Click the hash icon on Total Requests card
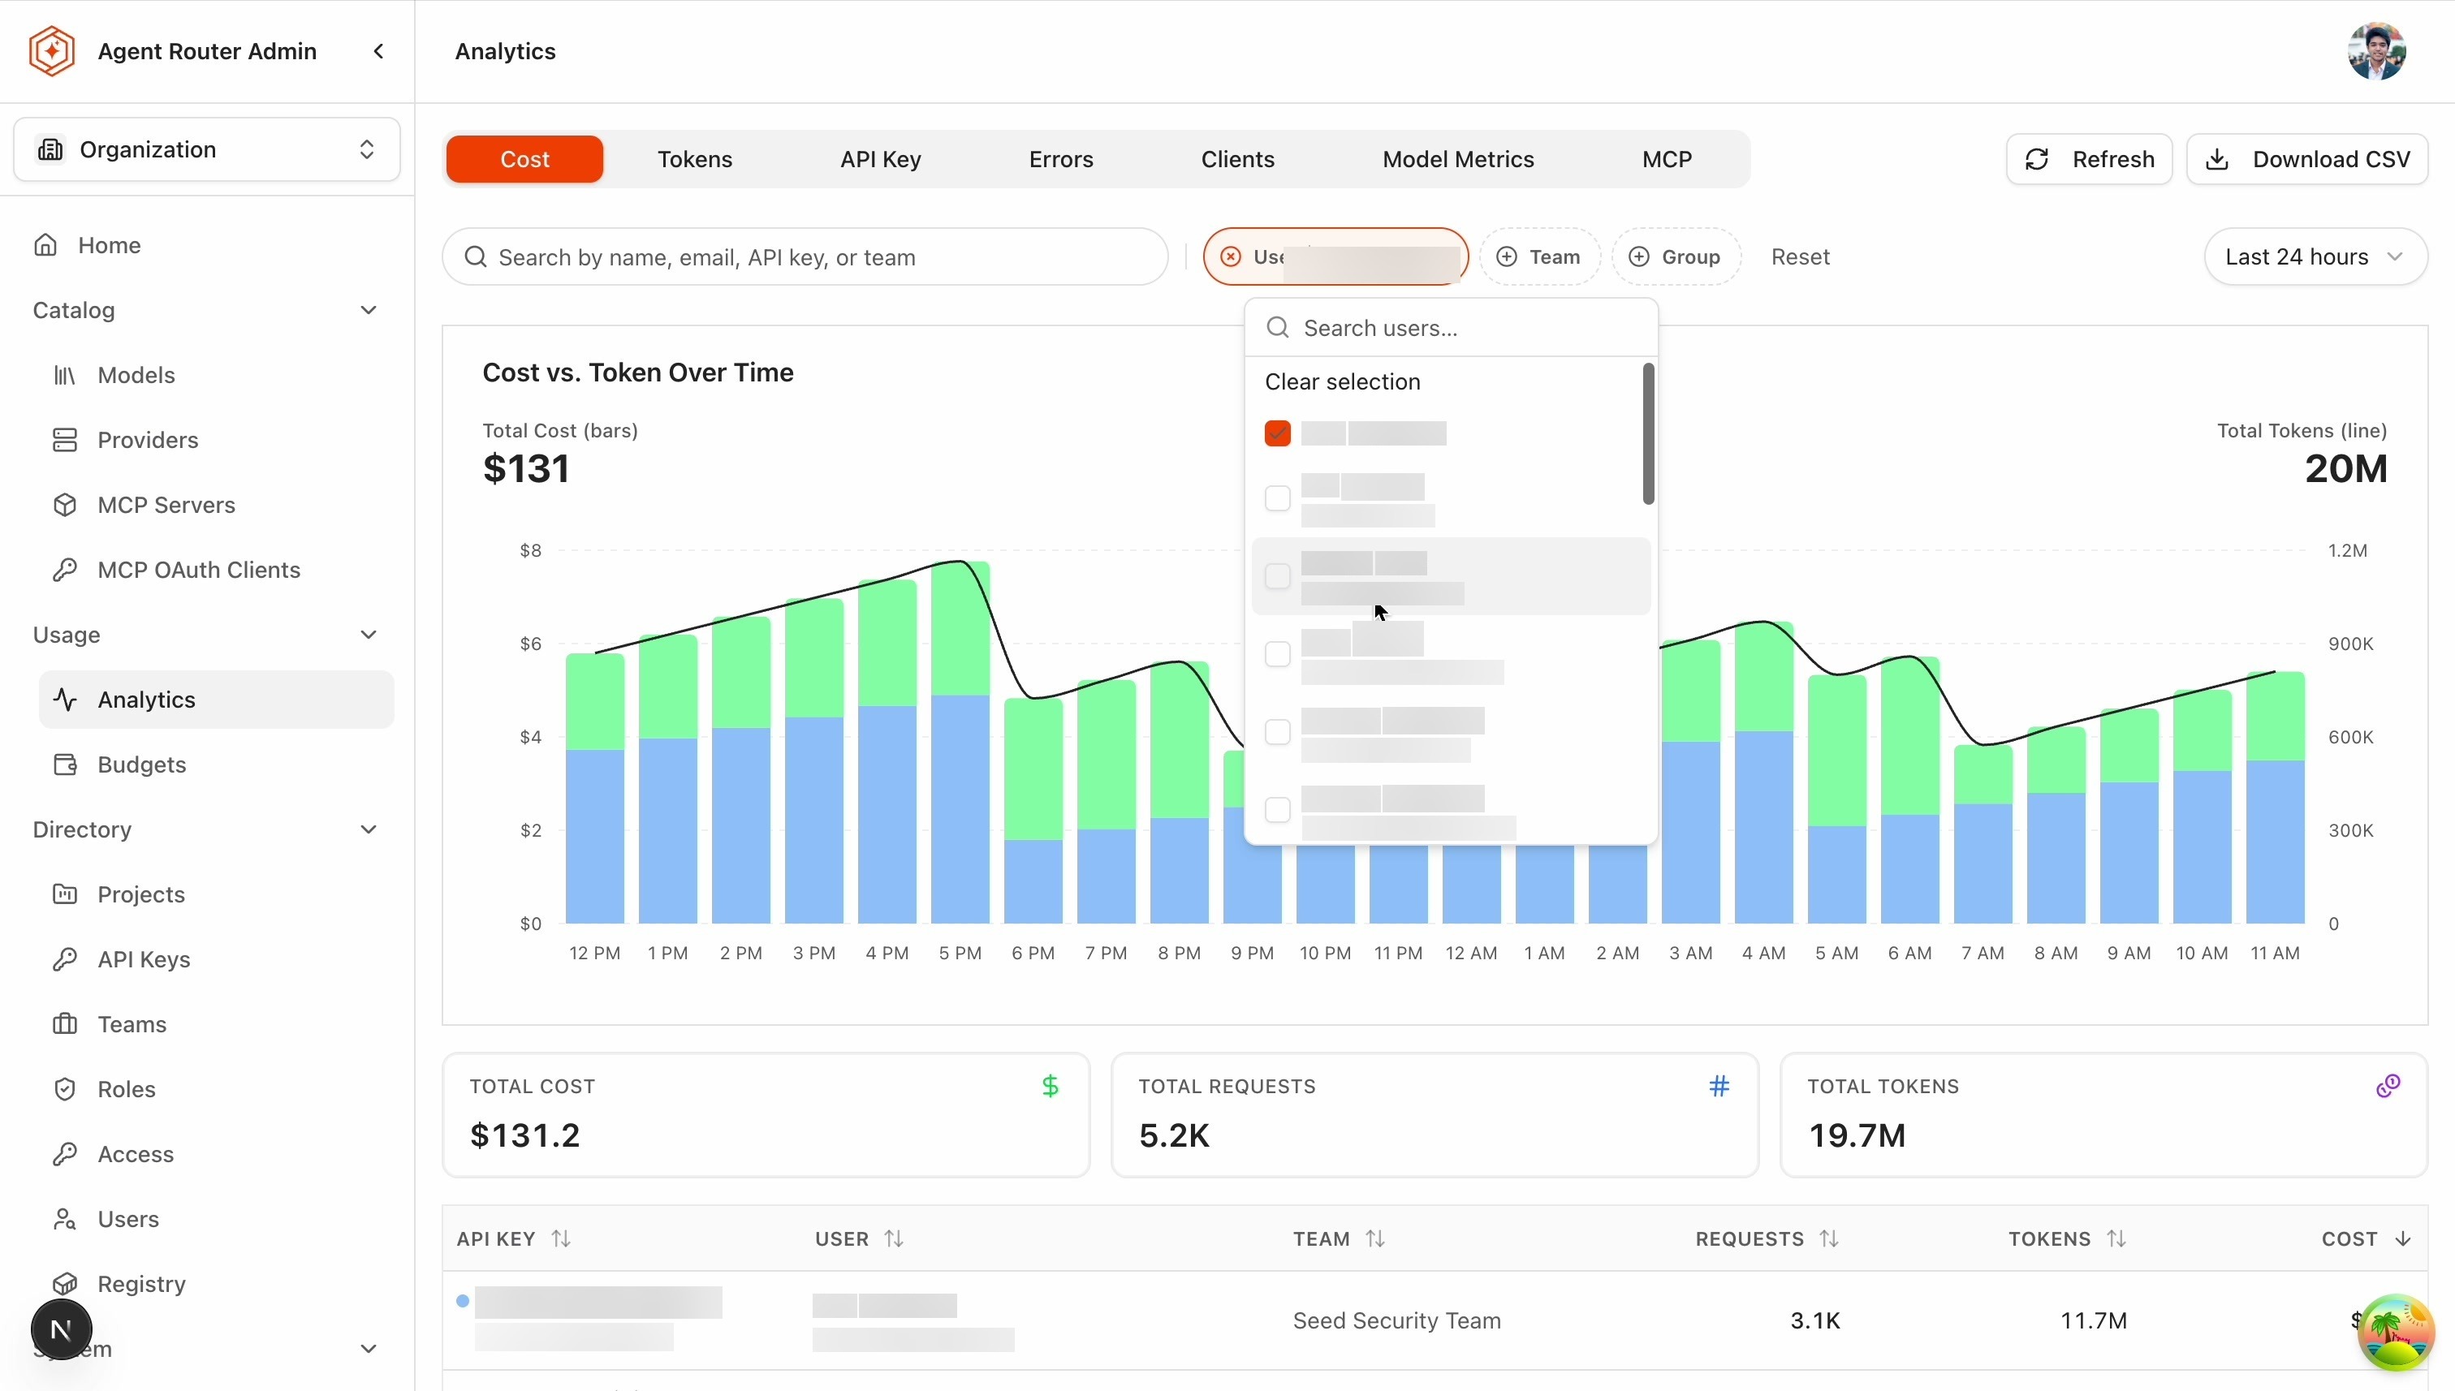 [x=1718, y=1085]
